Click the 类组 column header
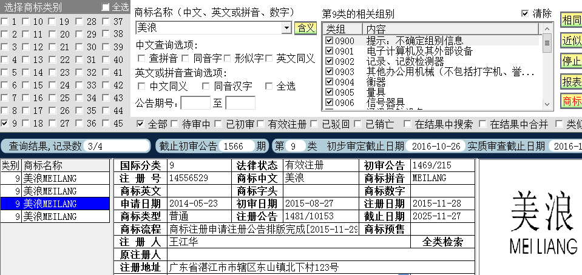This screenshot has height=275, width=582. click(343, 29)
